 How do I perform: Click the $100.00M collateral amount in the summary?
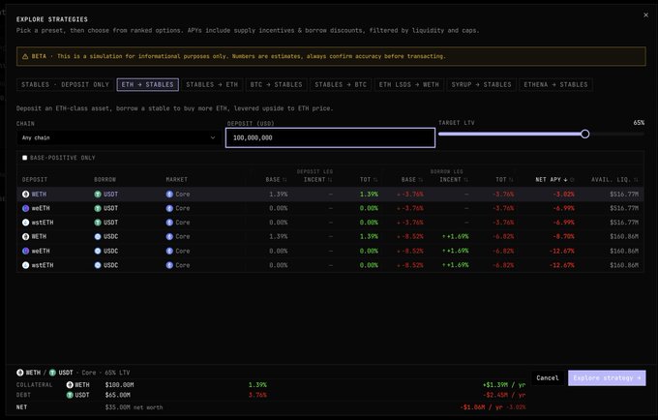coord(120,385)
